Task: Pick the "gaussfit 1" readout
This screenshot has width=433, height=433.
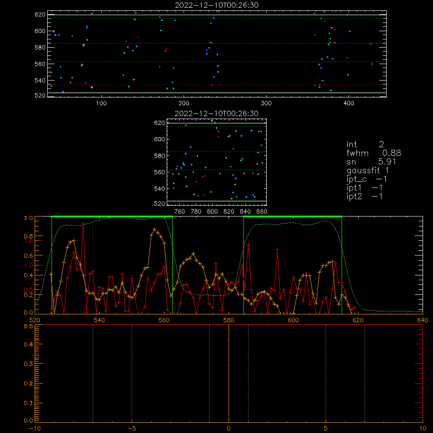Action: tap(368, 170)
